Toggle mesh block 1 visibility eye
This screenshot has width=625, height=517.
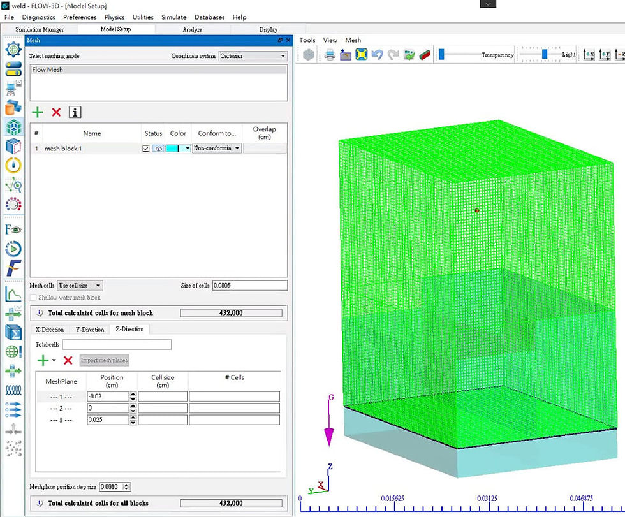(x=158, y=148)
